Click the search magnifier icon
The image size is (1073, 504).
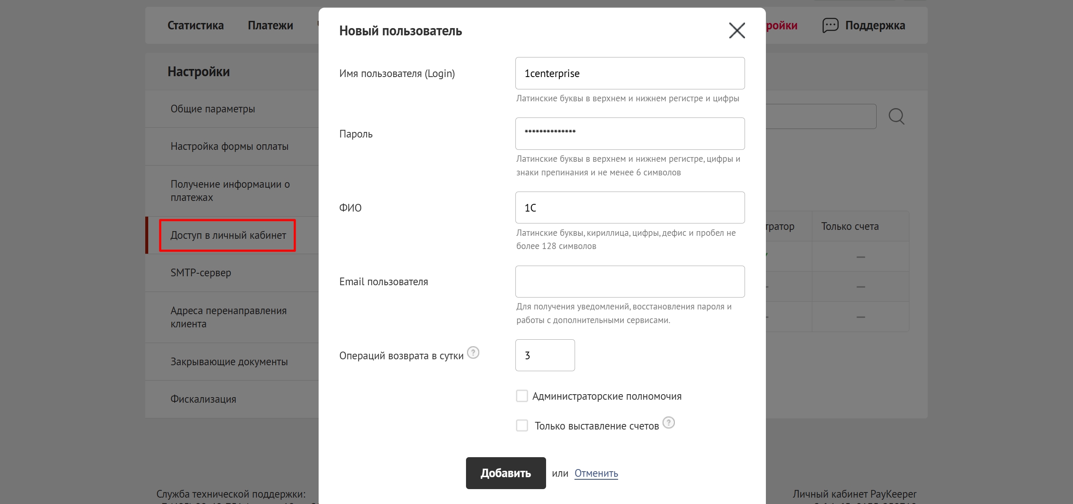pos(896,116)
